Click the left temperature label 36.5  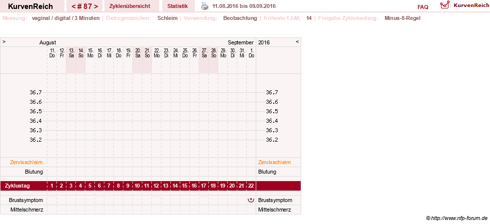click(x=35, y=111)
